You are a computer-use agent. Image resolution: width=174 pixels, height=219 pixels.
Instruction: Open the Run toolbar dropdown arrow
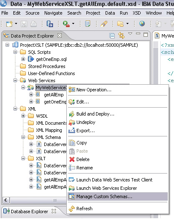73,24
